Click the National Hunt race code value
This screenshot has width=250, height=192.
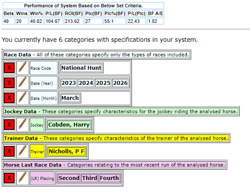point(82,68)
